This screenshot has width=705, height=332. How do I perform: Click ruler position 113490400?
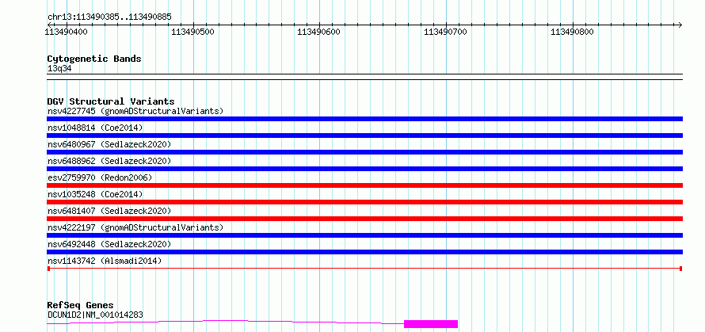[x=67, y=32]
